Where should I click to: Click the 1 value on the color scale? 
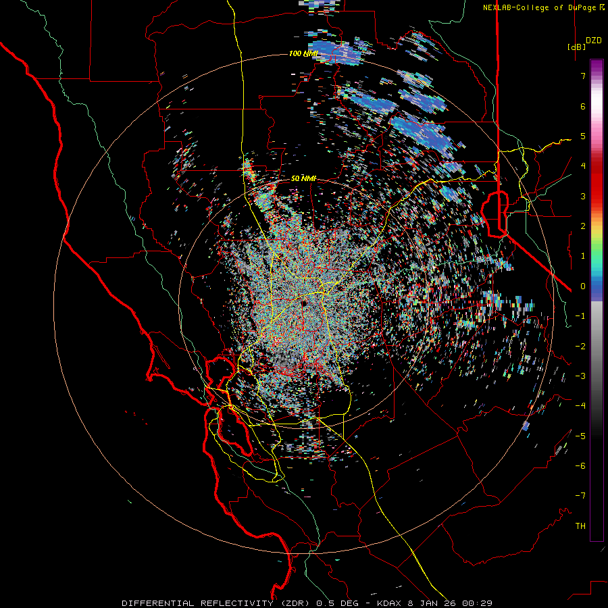(x=583, y=256)
